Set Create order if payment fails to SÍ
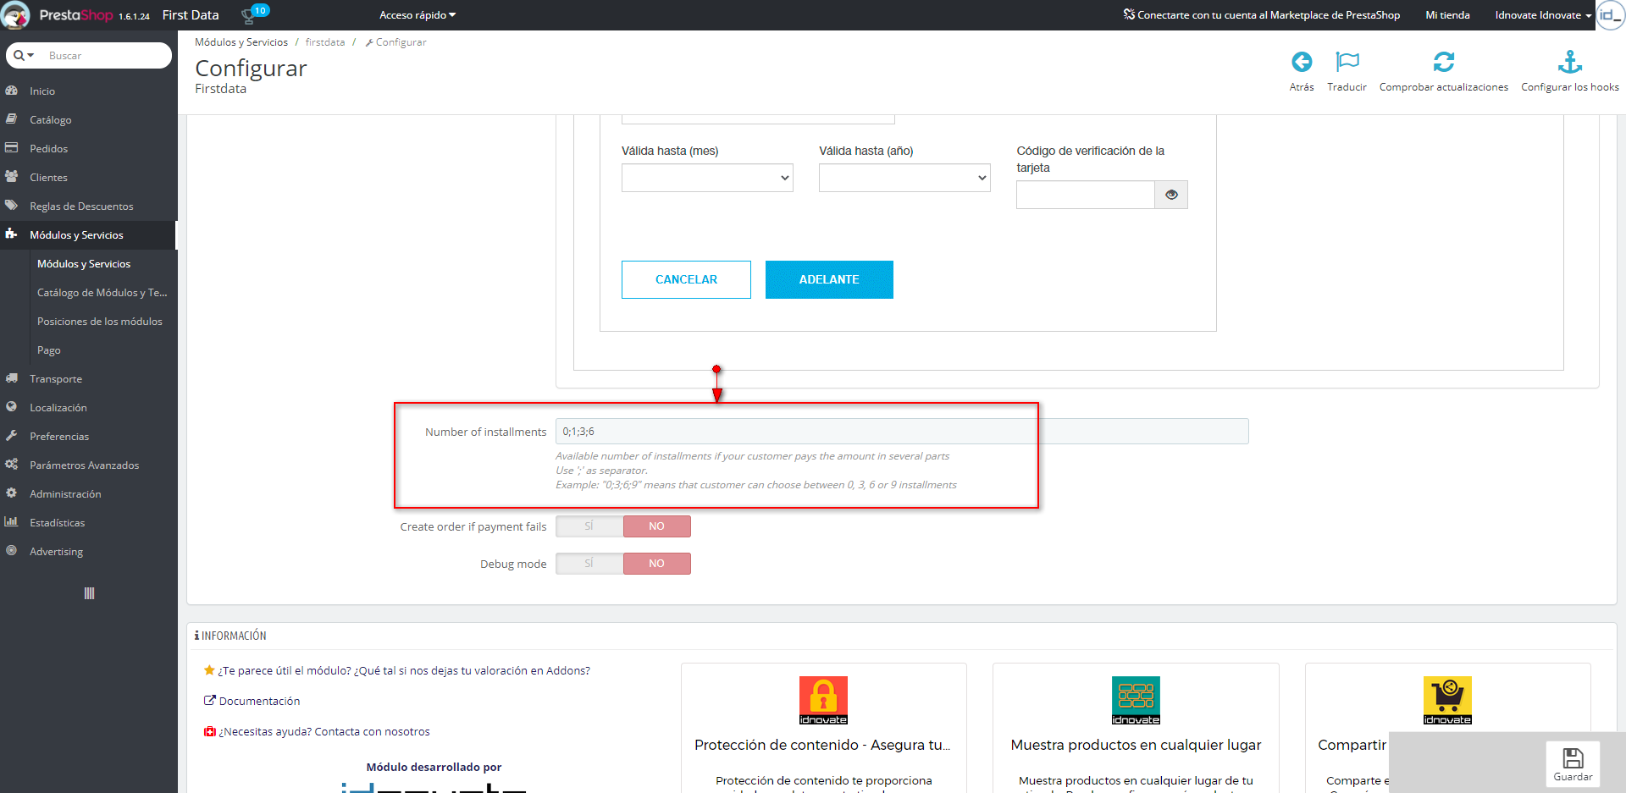This screenshot has height=793, width=1626. point(589,526)
